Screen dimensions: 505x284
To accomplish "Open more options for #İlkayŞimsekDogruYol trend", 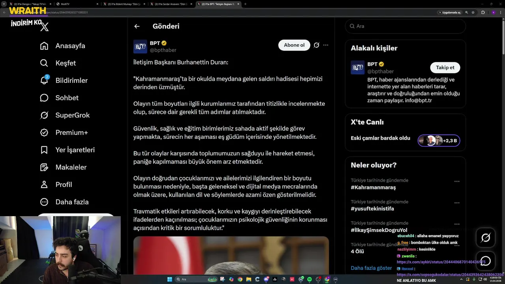I will pyautogui.click(x=457, y=224).
